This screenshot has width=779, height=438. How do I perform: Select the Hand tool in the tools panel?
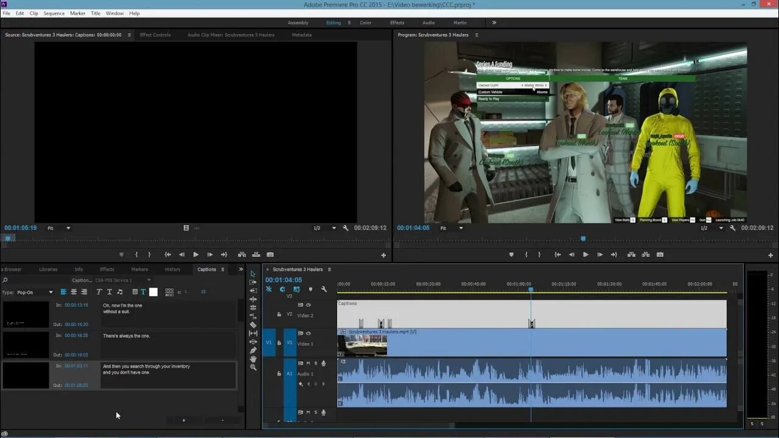tap(253, 359)
